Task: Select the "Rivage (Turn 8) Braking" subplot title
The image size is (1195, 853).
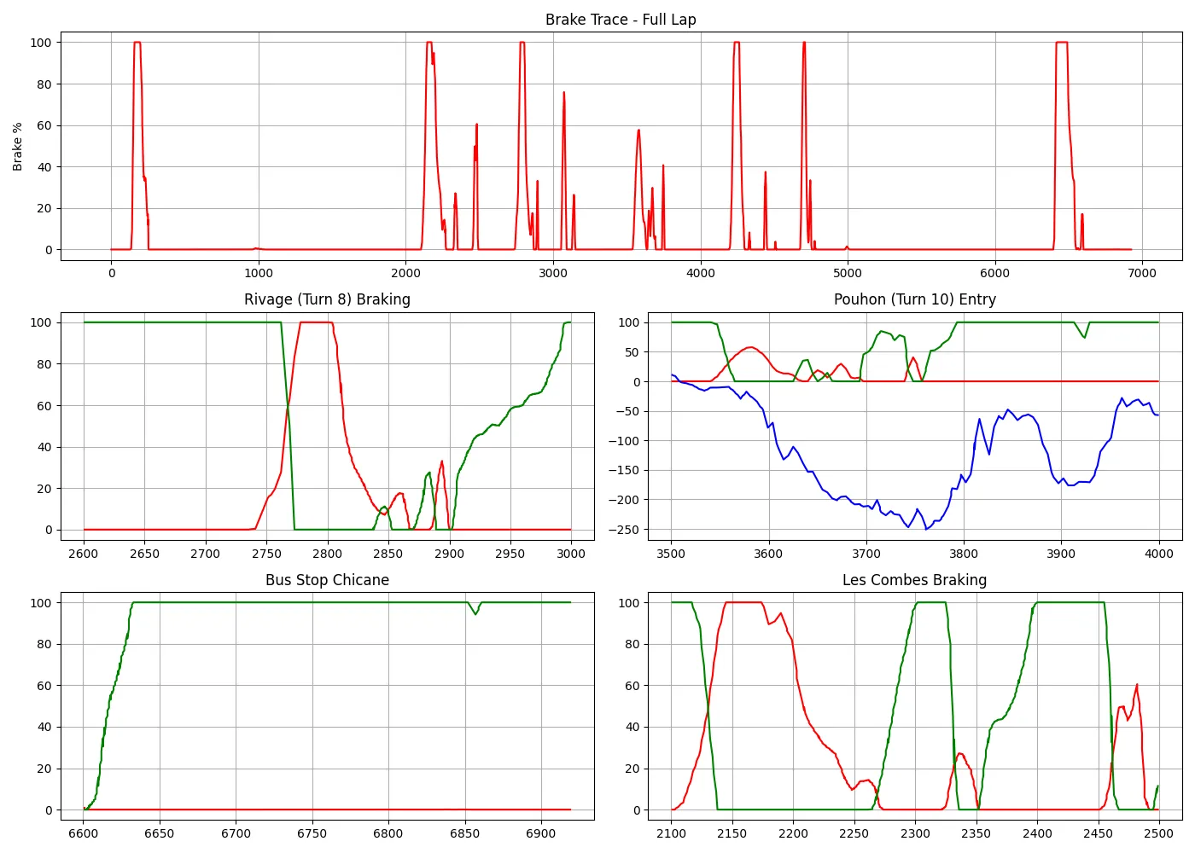Action: (327, 299)
